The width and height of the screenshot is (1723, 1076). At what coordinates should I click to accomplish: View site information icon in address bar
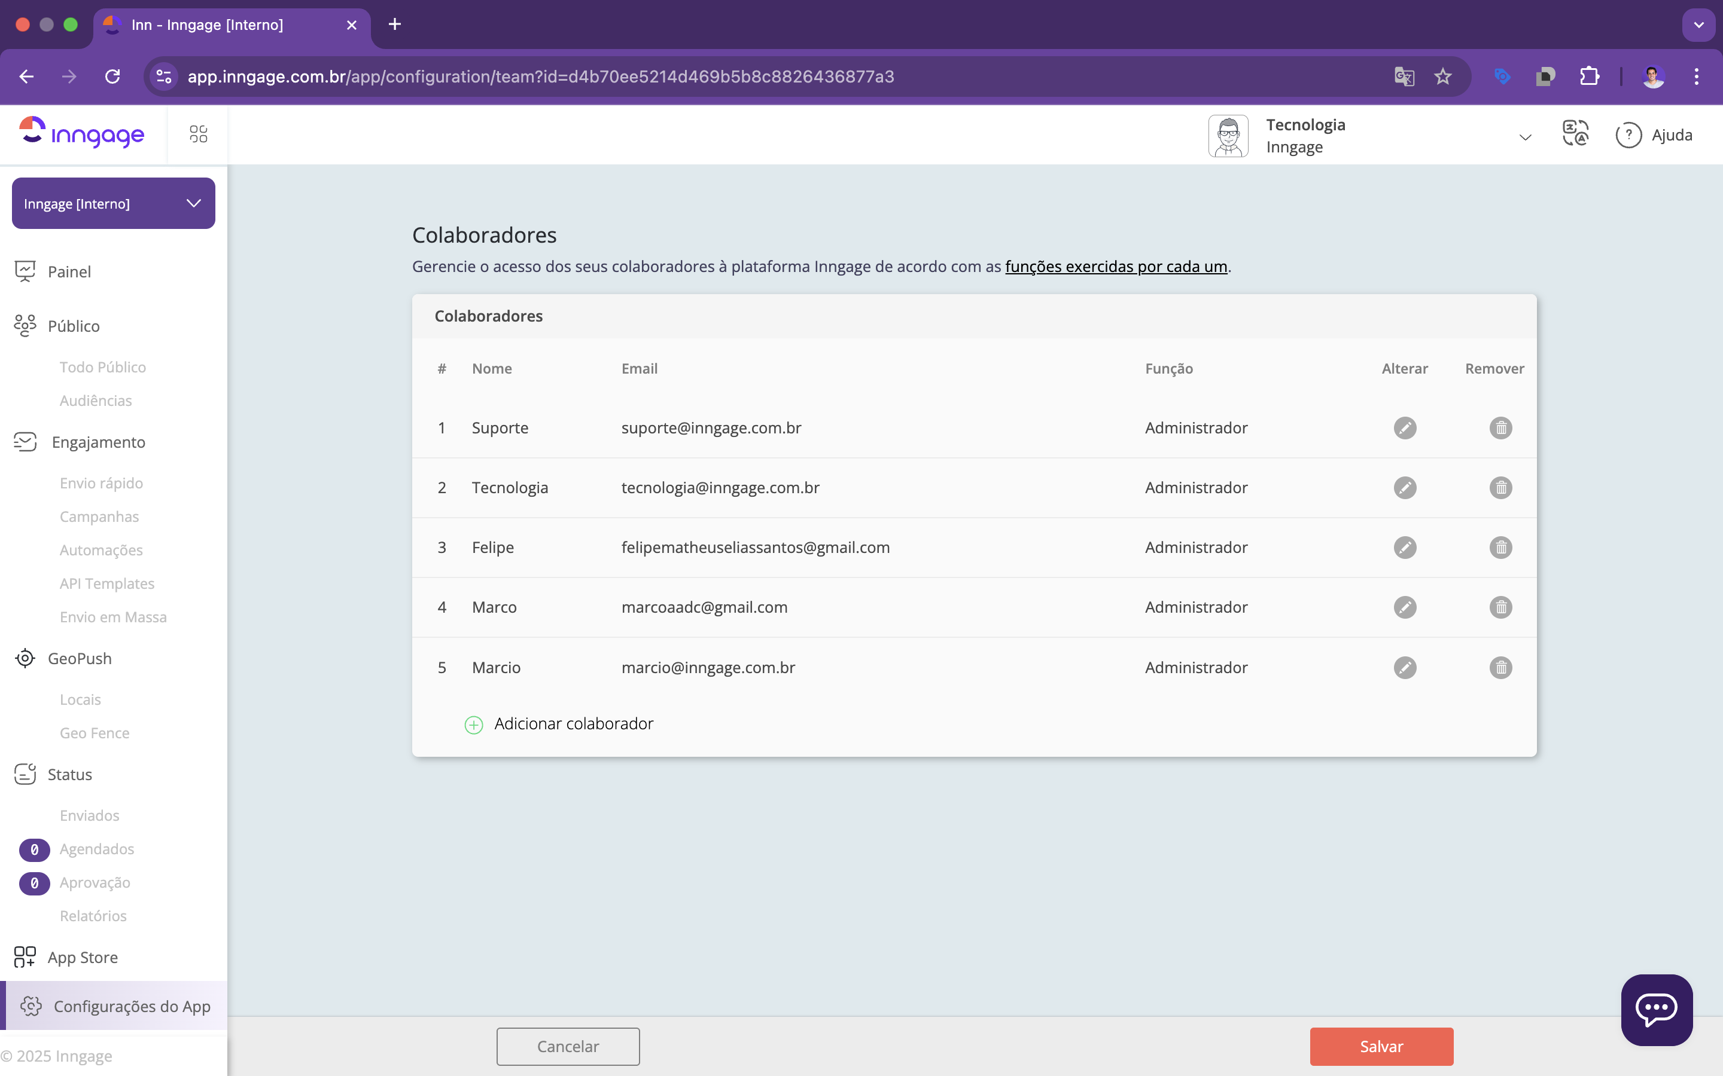point(165,76)
